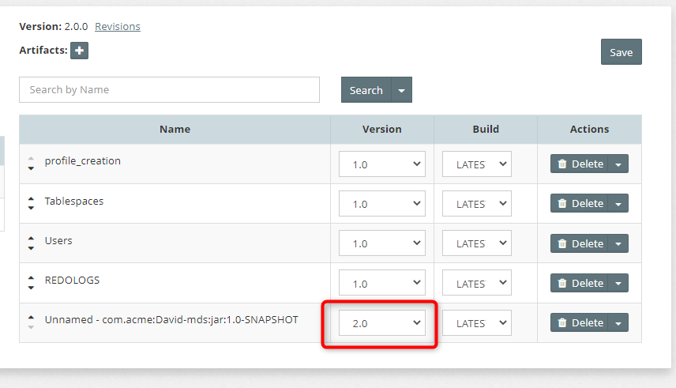Move Unnamed David-mds artifact up
Image resolution: width=676 pixels, height=388 pixels.
click(x=31, y=318)
